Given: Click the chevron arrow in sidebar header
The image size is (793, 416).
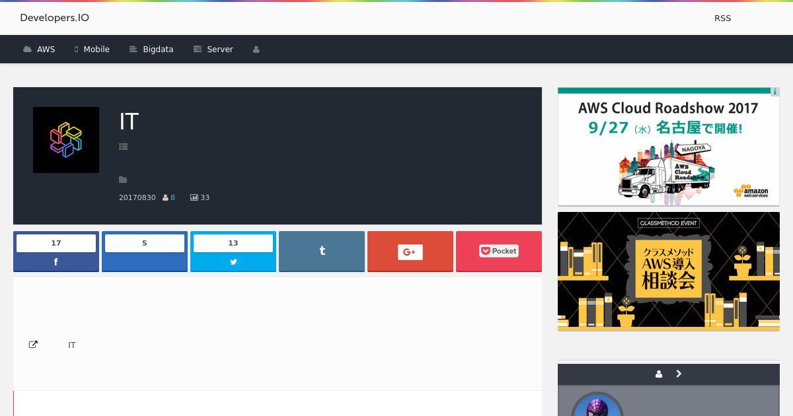Looking at the screenshot, I should tap(679, 374).
